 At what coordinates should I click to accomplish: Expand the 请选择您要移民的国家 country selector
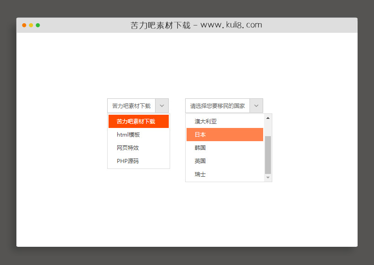tap(256, 105)
